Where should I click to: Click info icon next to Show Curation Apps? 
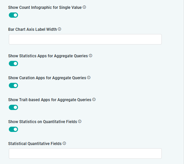tap(89, 78)
